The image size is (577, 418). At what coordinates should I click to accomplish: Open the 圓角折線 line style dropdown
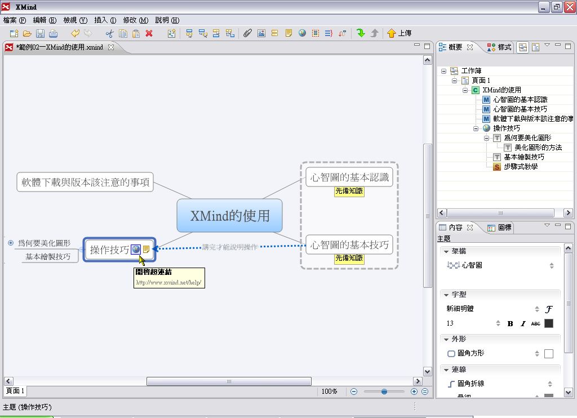(550, 384)
